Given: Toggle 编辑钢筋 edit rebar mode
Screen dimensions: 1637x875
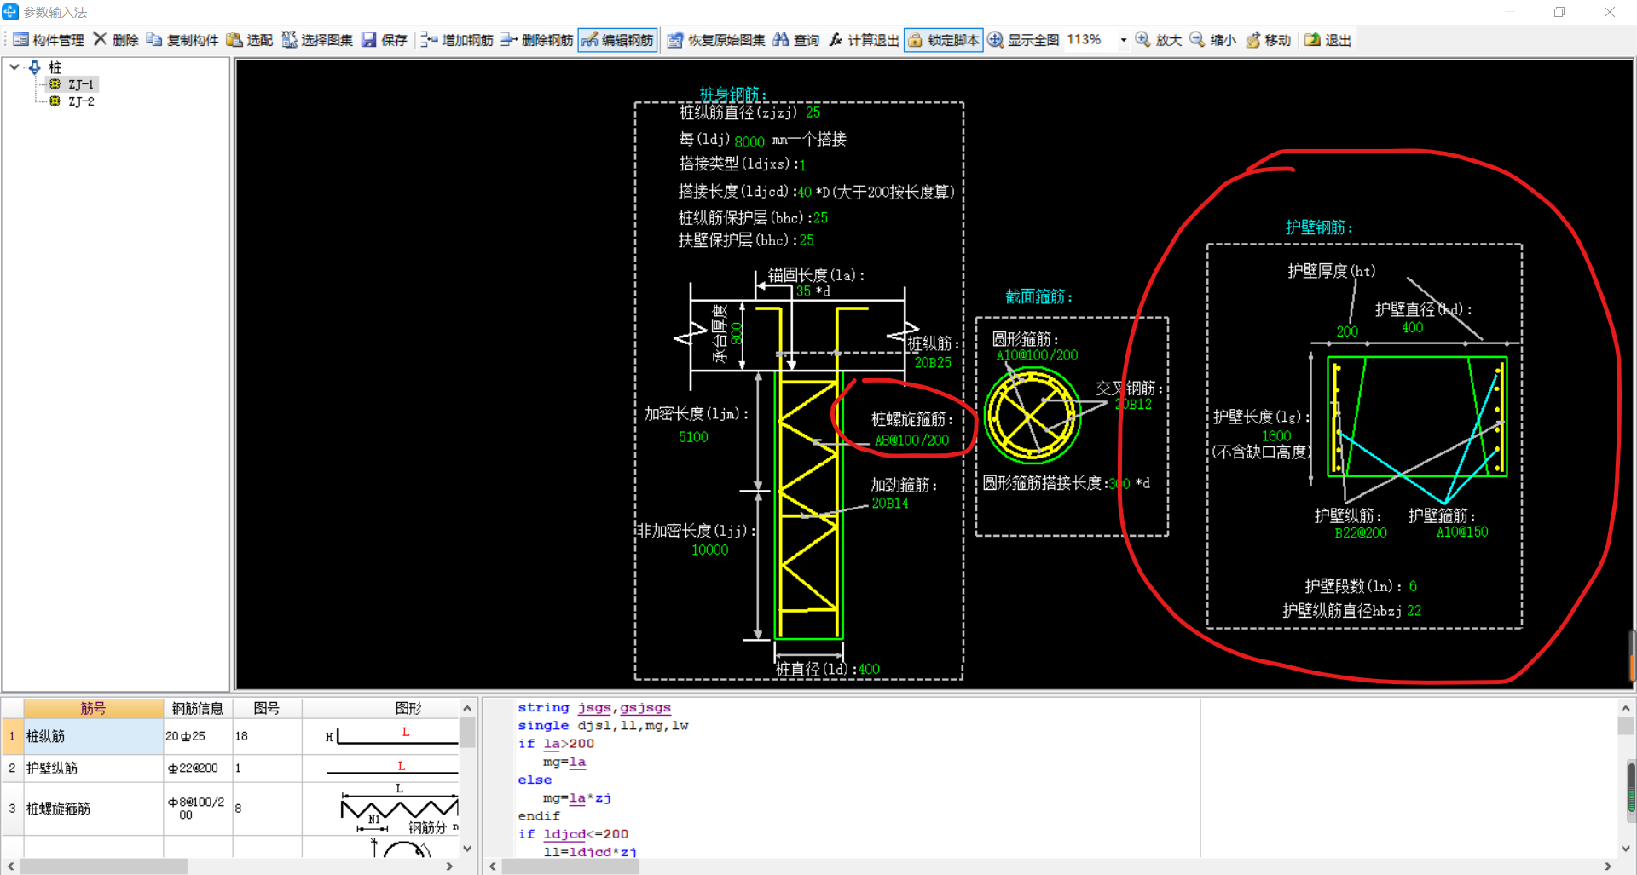Looking at the screenshot, I should [618, 40].
